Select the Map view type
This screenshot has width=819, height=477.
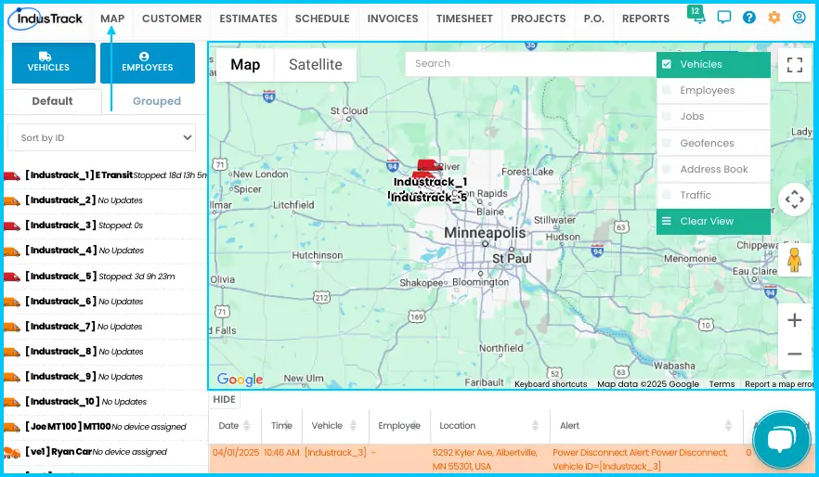point(245,65)
